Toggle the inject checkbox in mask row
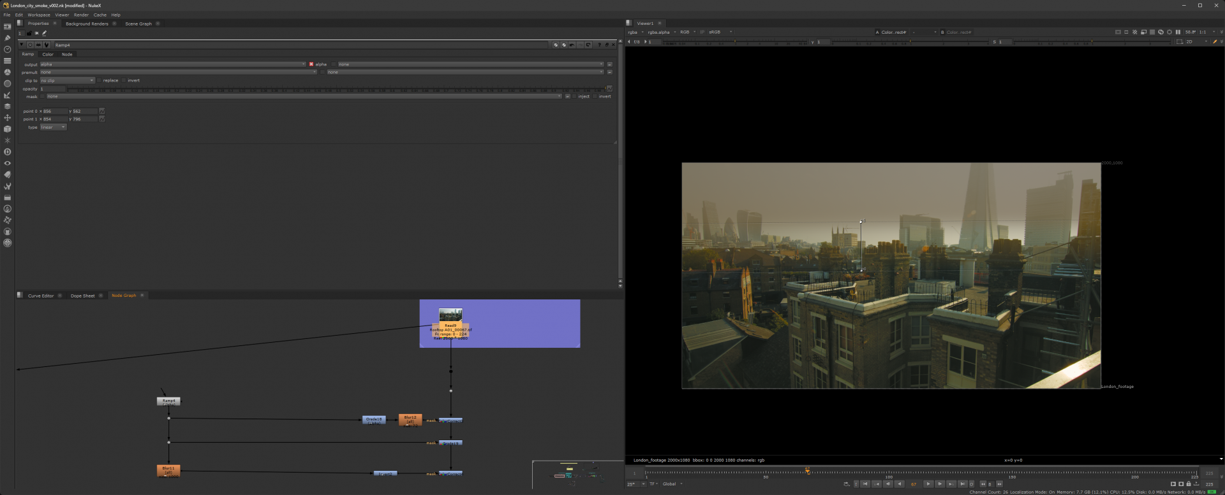 coord(575,96)
